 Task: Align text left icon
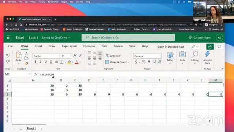coord(89,58)
